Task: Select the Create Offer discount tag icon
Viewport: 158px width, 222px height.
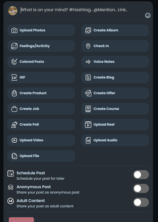Action: pos(88,93)
